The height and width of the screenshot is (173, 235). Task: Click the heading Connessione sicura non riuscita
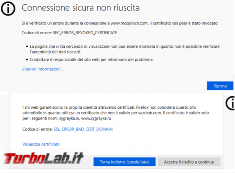coord(81,8)
